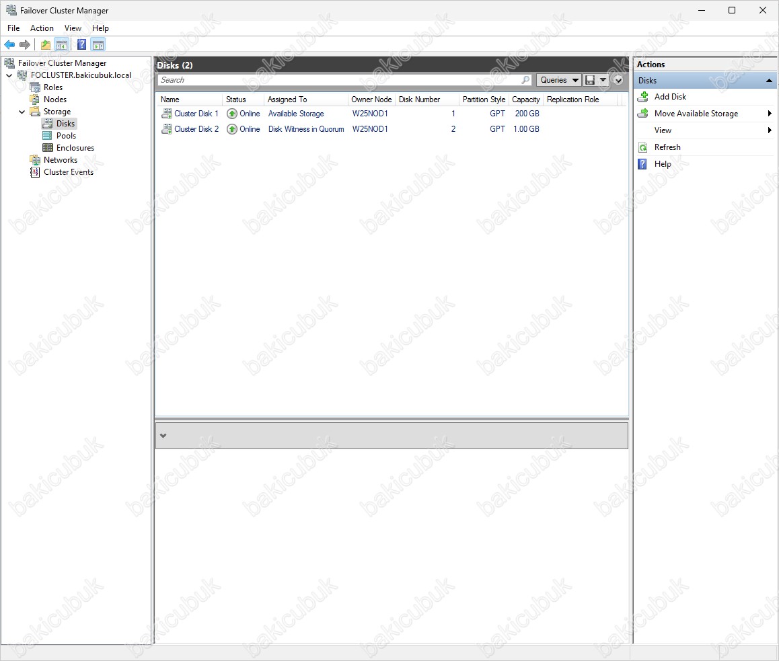Click the Online status icon for Cluster Disk 2
Image resolution: width=779 pixels, height=661 pixels.
(x=232, y=129)
